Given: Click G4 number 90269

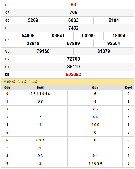Looking at the screenshot, I should coord(88,36).
